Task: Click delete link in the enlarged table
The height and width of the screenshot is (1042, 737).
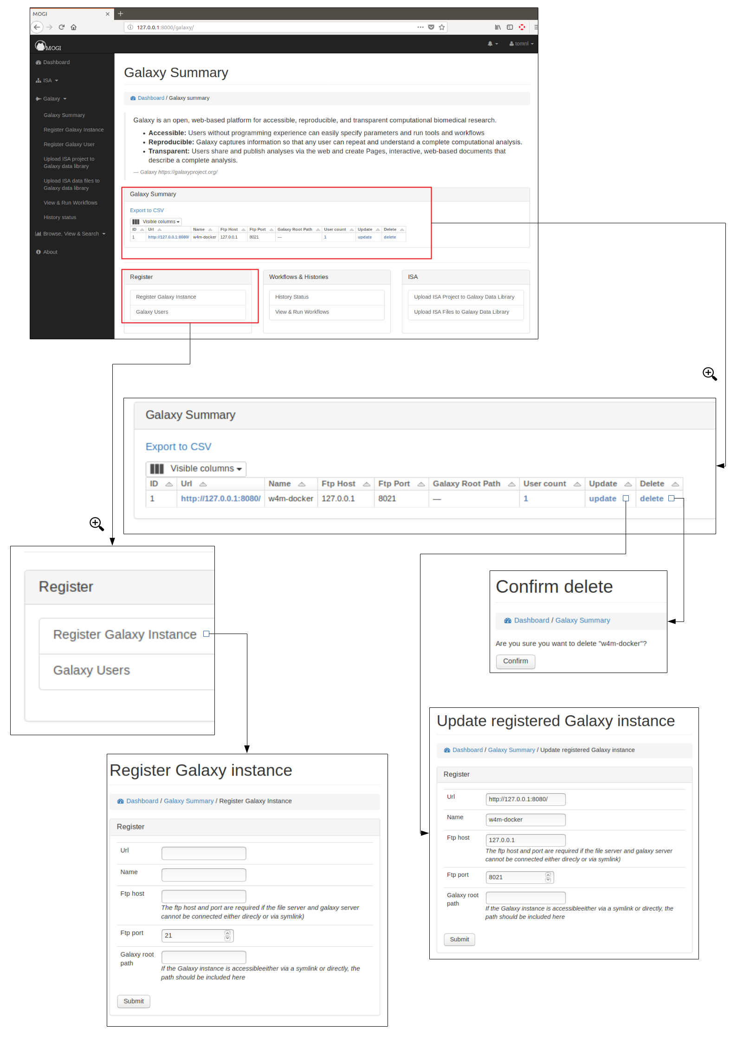Action: point(652,498)
